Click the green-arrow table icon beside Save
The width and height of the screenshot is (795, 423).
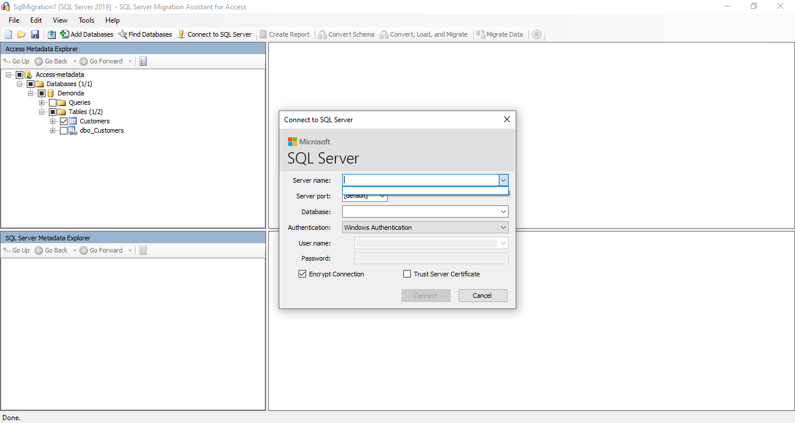click(x=52, y=34)
